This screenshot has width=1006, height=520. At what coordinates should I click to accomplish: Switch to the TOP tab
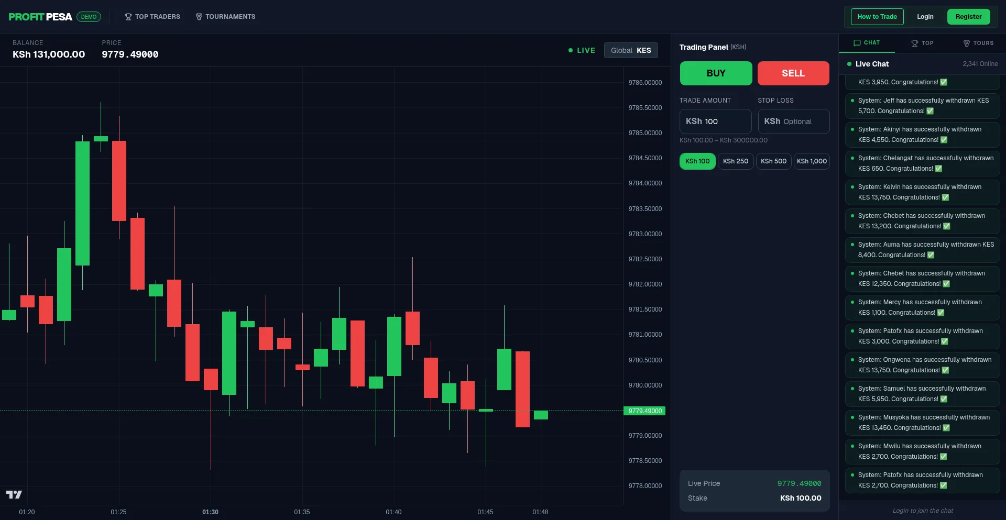(922, 43)
